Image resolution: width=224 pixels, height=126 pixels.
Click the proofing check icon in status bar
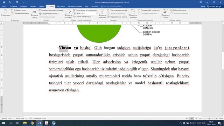30,119
